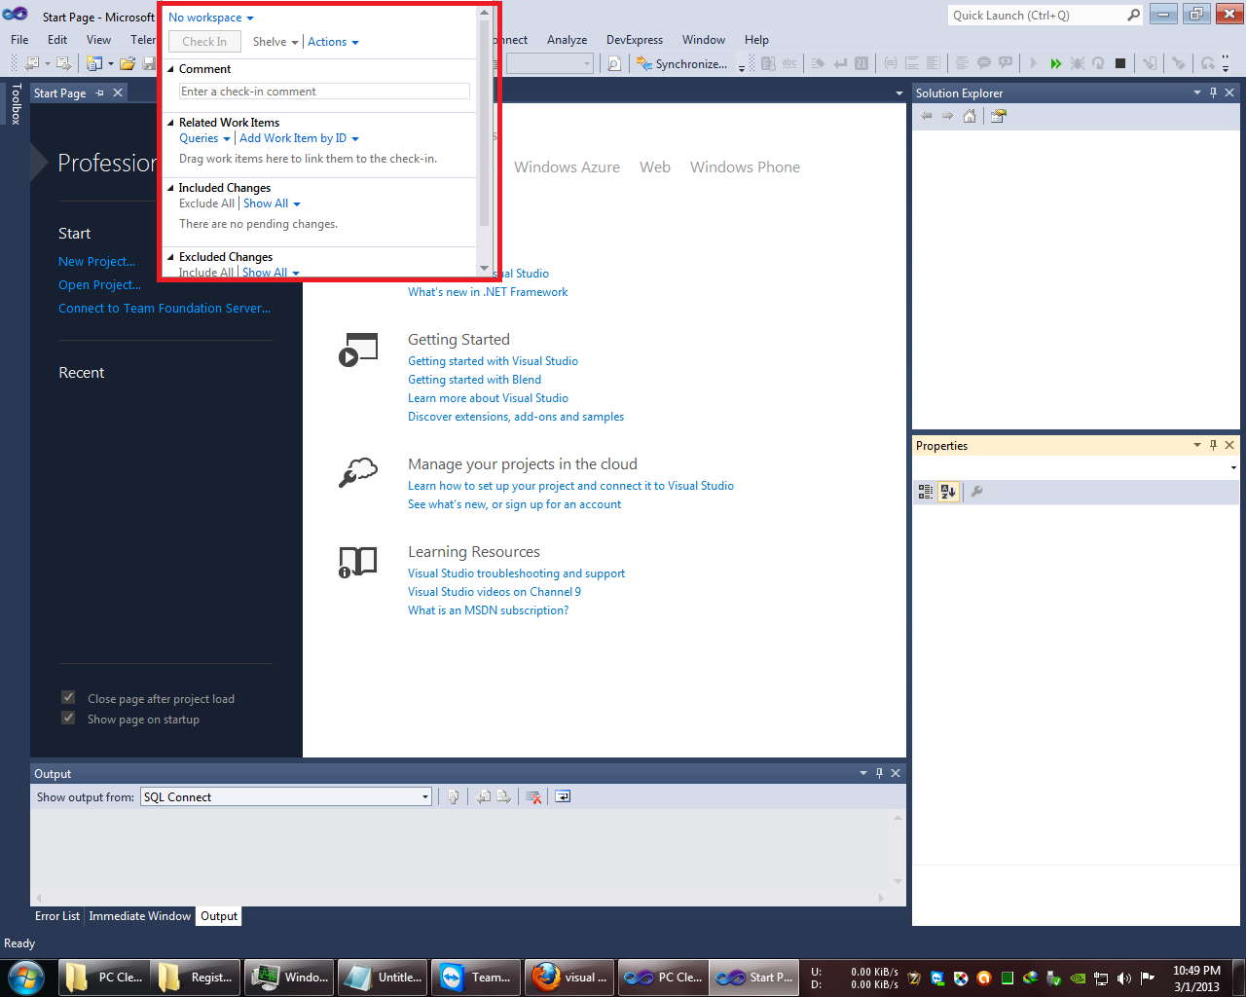Click the Pending Changes panel vertical scrollbar
The height and width of the screenshot is (997, 1246).
(x=484, y=142)
